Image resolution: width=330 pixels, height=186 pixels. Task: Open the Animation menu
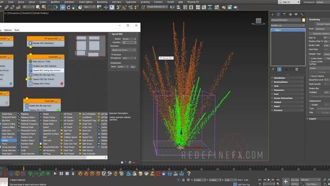point(69,2)
